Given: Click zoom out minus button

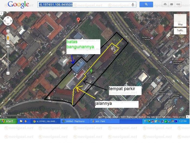Looking at the screenshot, I should [8, 73].
